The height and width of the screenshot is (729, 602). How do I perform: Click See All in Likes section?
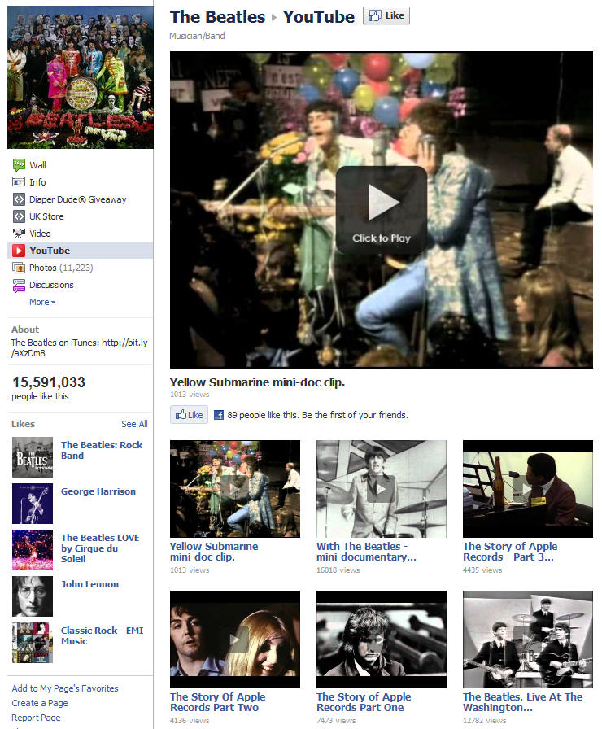(x=134, y=424)
